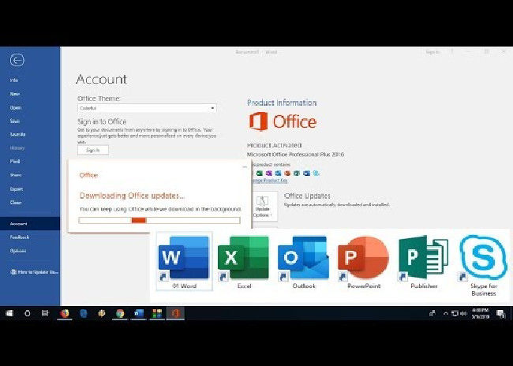Click the Firefox icon in the taskbar

[x=65, y=313]
